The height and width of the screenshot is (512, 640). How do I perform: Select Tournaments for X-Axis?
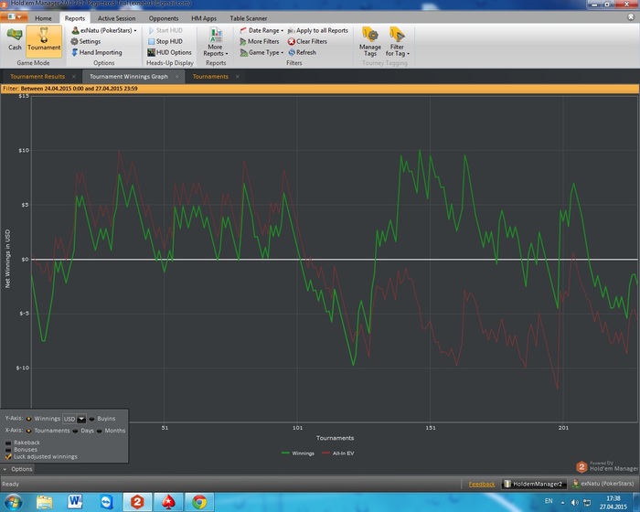tap(28, 431)
